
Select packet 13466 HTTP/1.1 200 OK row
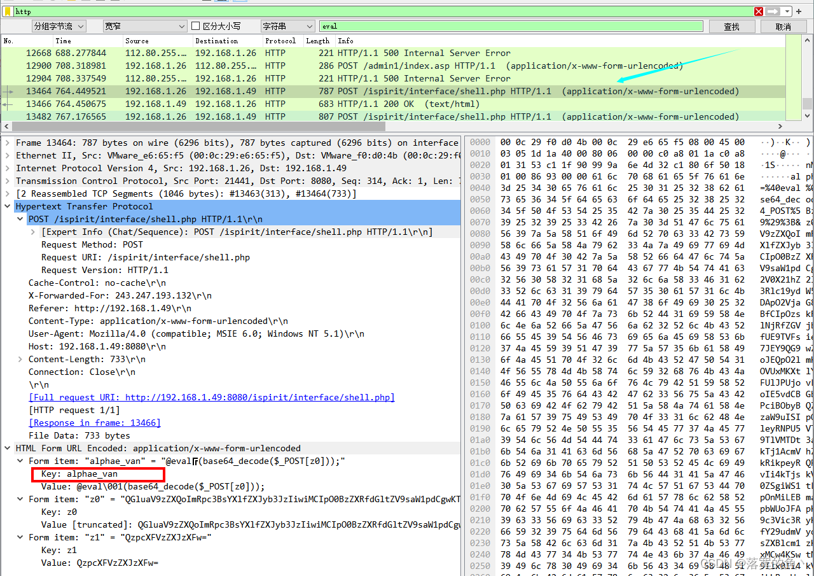(393, 104)
